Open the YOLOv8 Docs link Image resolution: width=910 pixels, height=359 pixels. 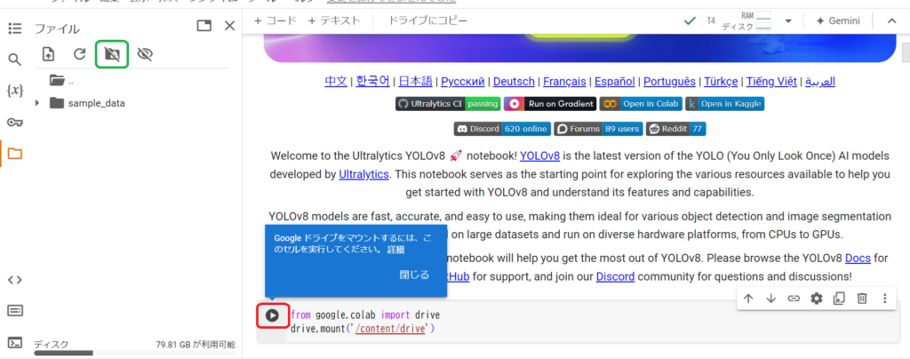858,258
